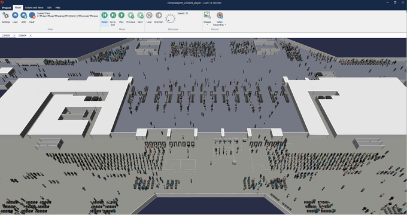Image resolution: width=407 pixels, height=215 pixels.
Task: Open the Settings gear in Data group
Action: pyautogui.click(x=6, y=16)
